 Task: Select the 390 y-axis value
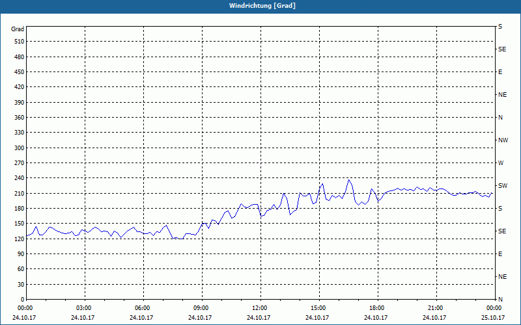click(x=20, y=103)
